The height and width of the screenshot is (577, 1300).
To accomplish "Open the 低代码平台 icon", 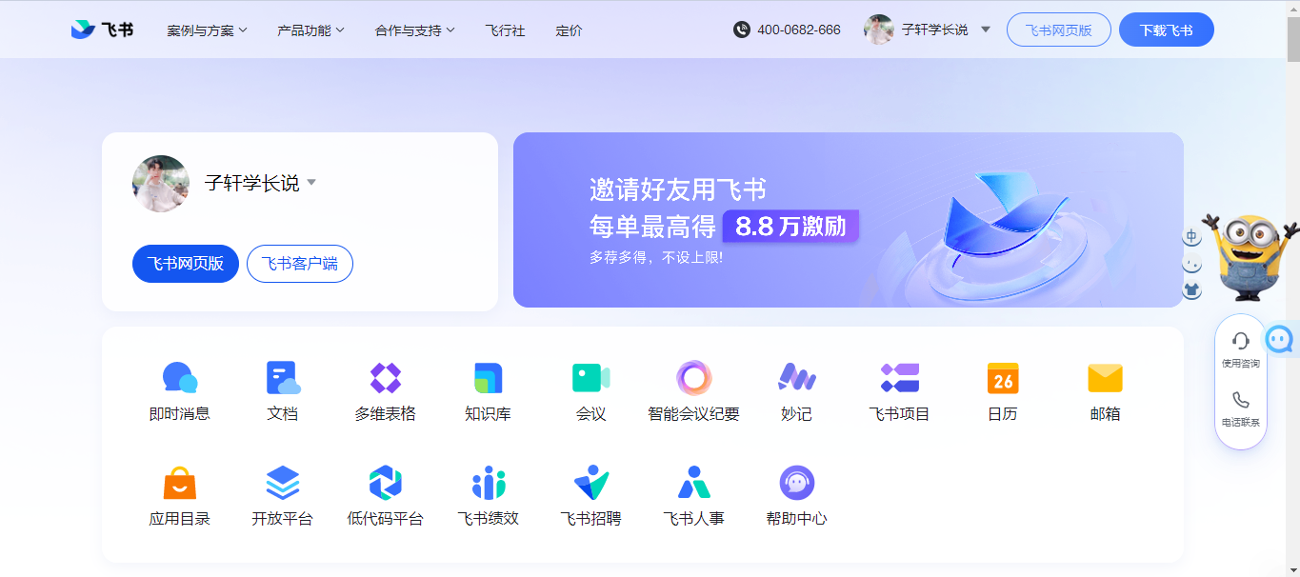I will click(386, 483).
